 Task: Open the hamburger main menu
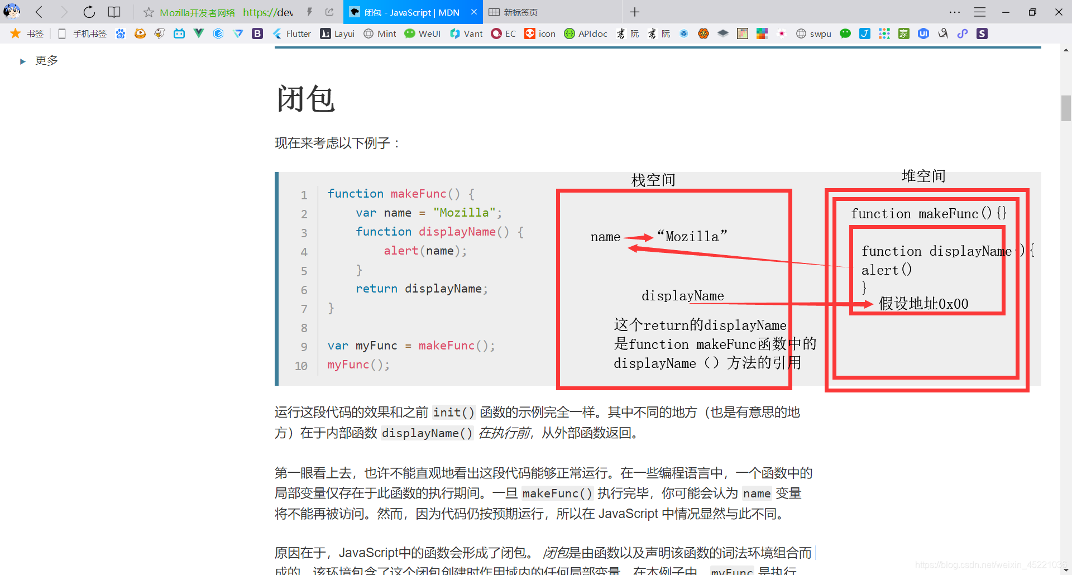point(980,12)
